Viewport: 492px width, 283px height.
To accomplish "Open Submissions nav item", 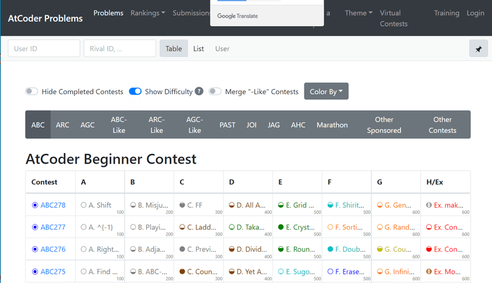I will tap(191, 13).
